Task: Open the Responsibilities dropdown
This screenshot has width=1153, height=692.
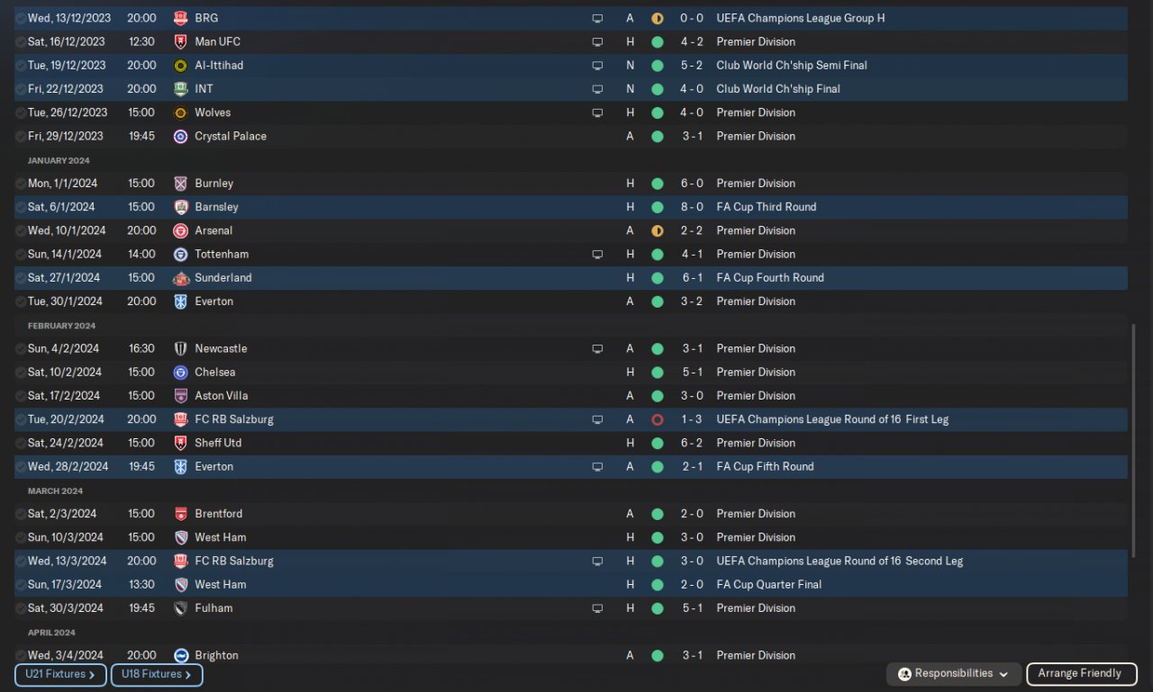Action: click(x=954, y=674)
